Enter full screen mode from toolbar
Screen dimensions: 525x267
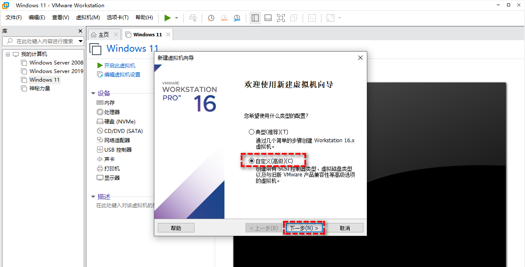click(x=281, y=18)
